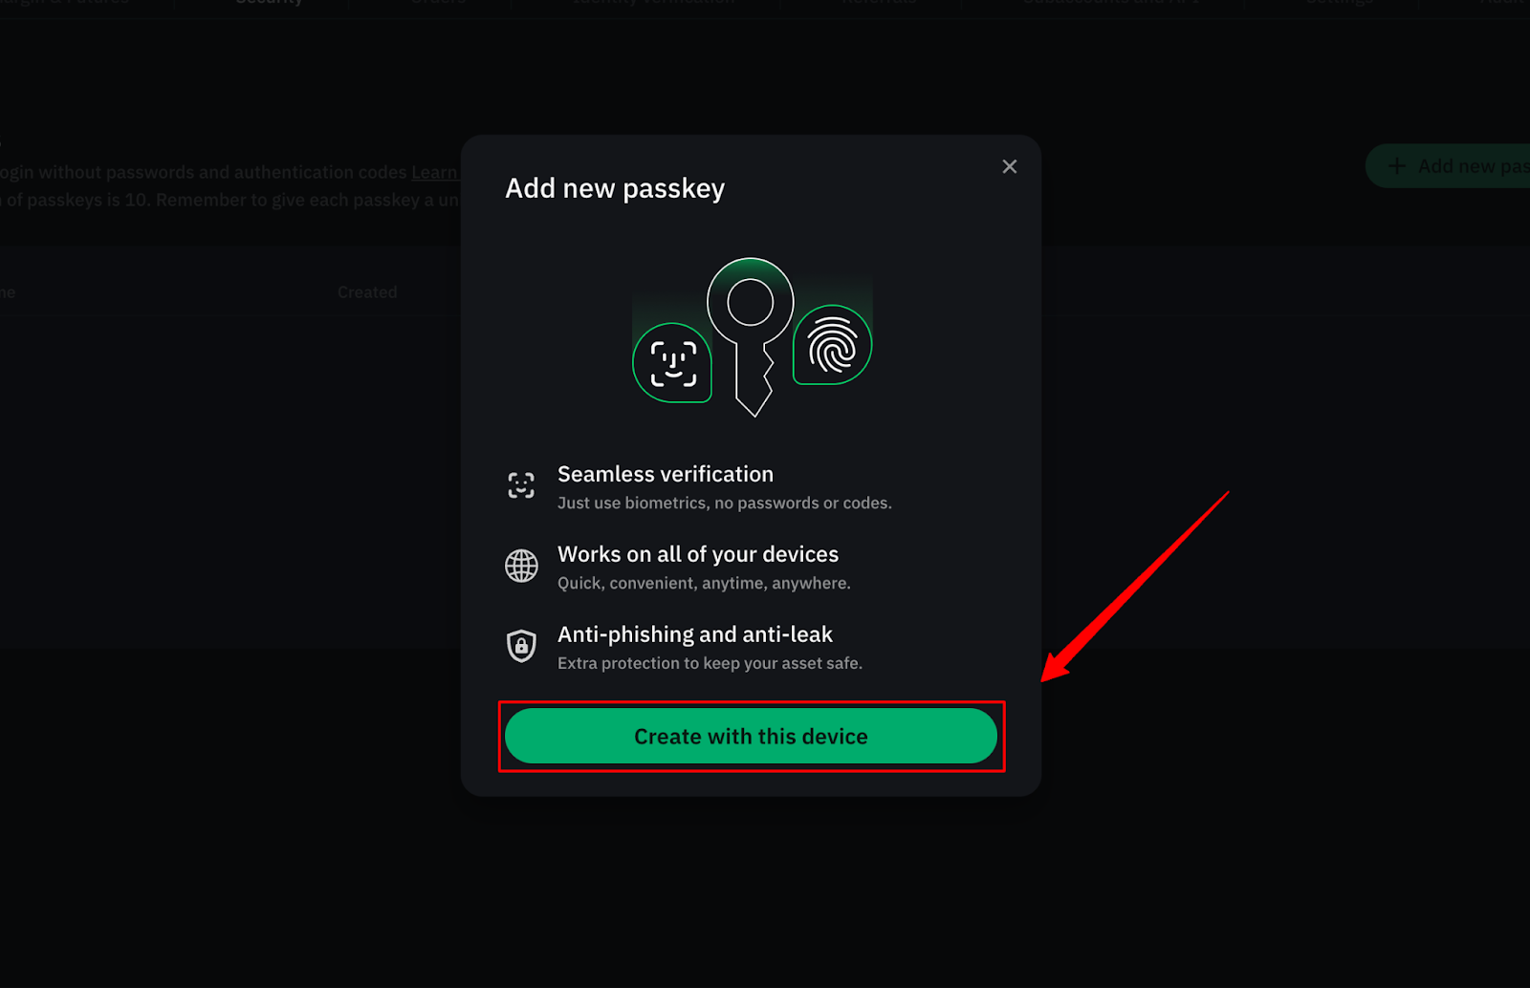
Task: Click the 'Quick, convenient, anytime, anywhere' text
Action: pyautogui.click(x=704, y=583)
